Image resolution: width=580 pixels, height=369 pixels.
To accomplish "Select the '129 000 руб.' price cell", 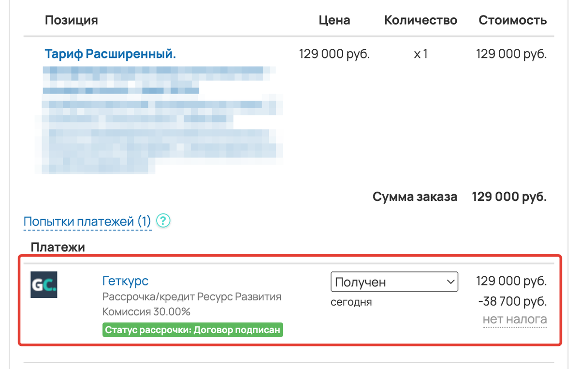I will pos(334,54).
